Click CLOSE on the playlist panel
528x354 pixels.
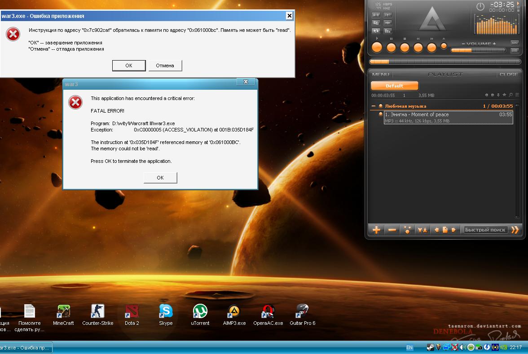pyautogui.click(x=508, y=74)
